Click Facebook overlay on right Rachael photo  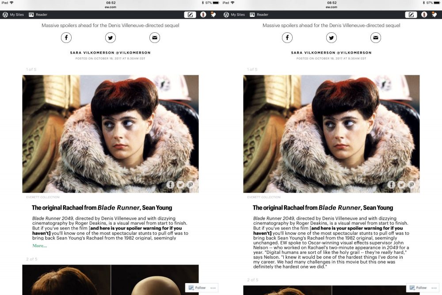point(391,184)
